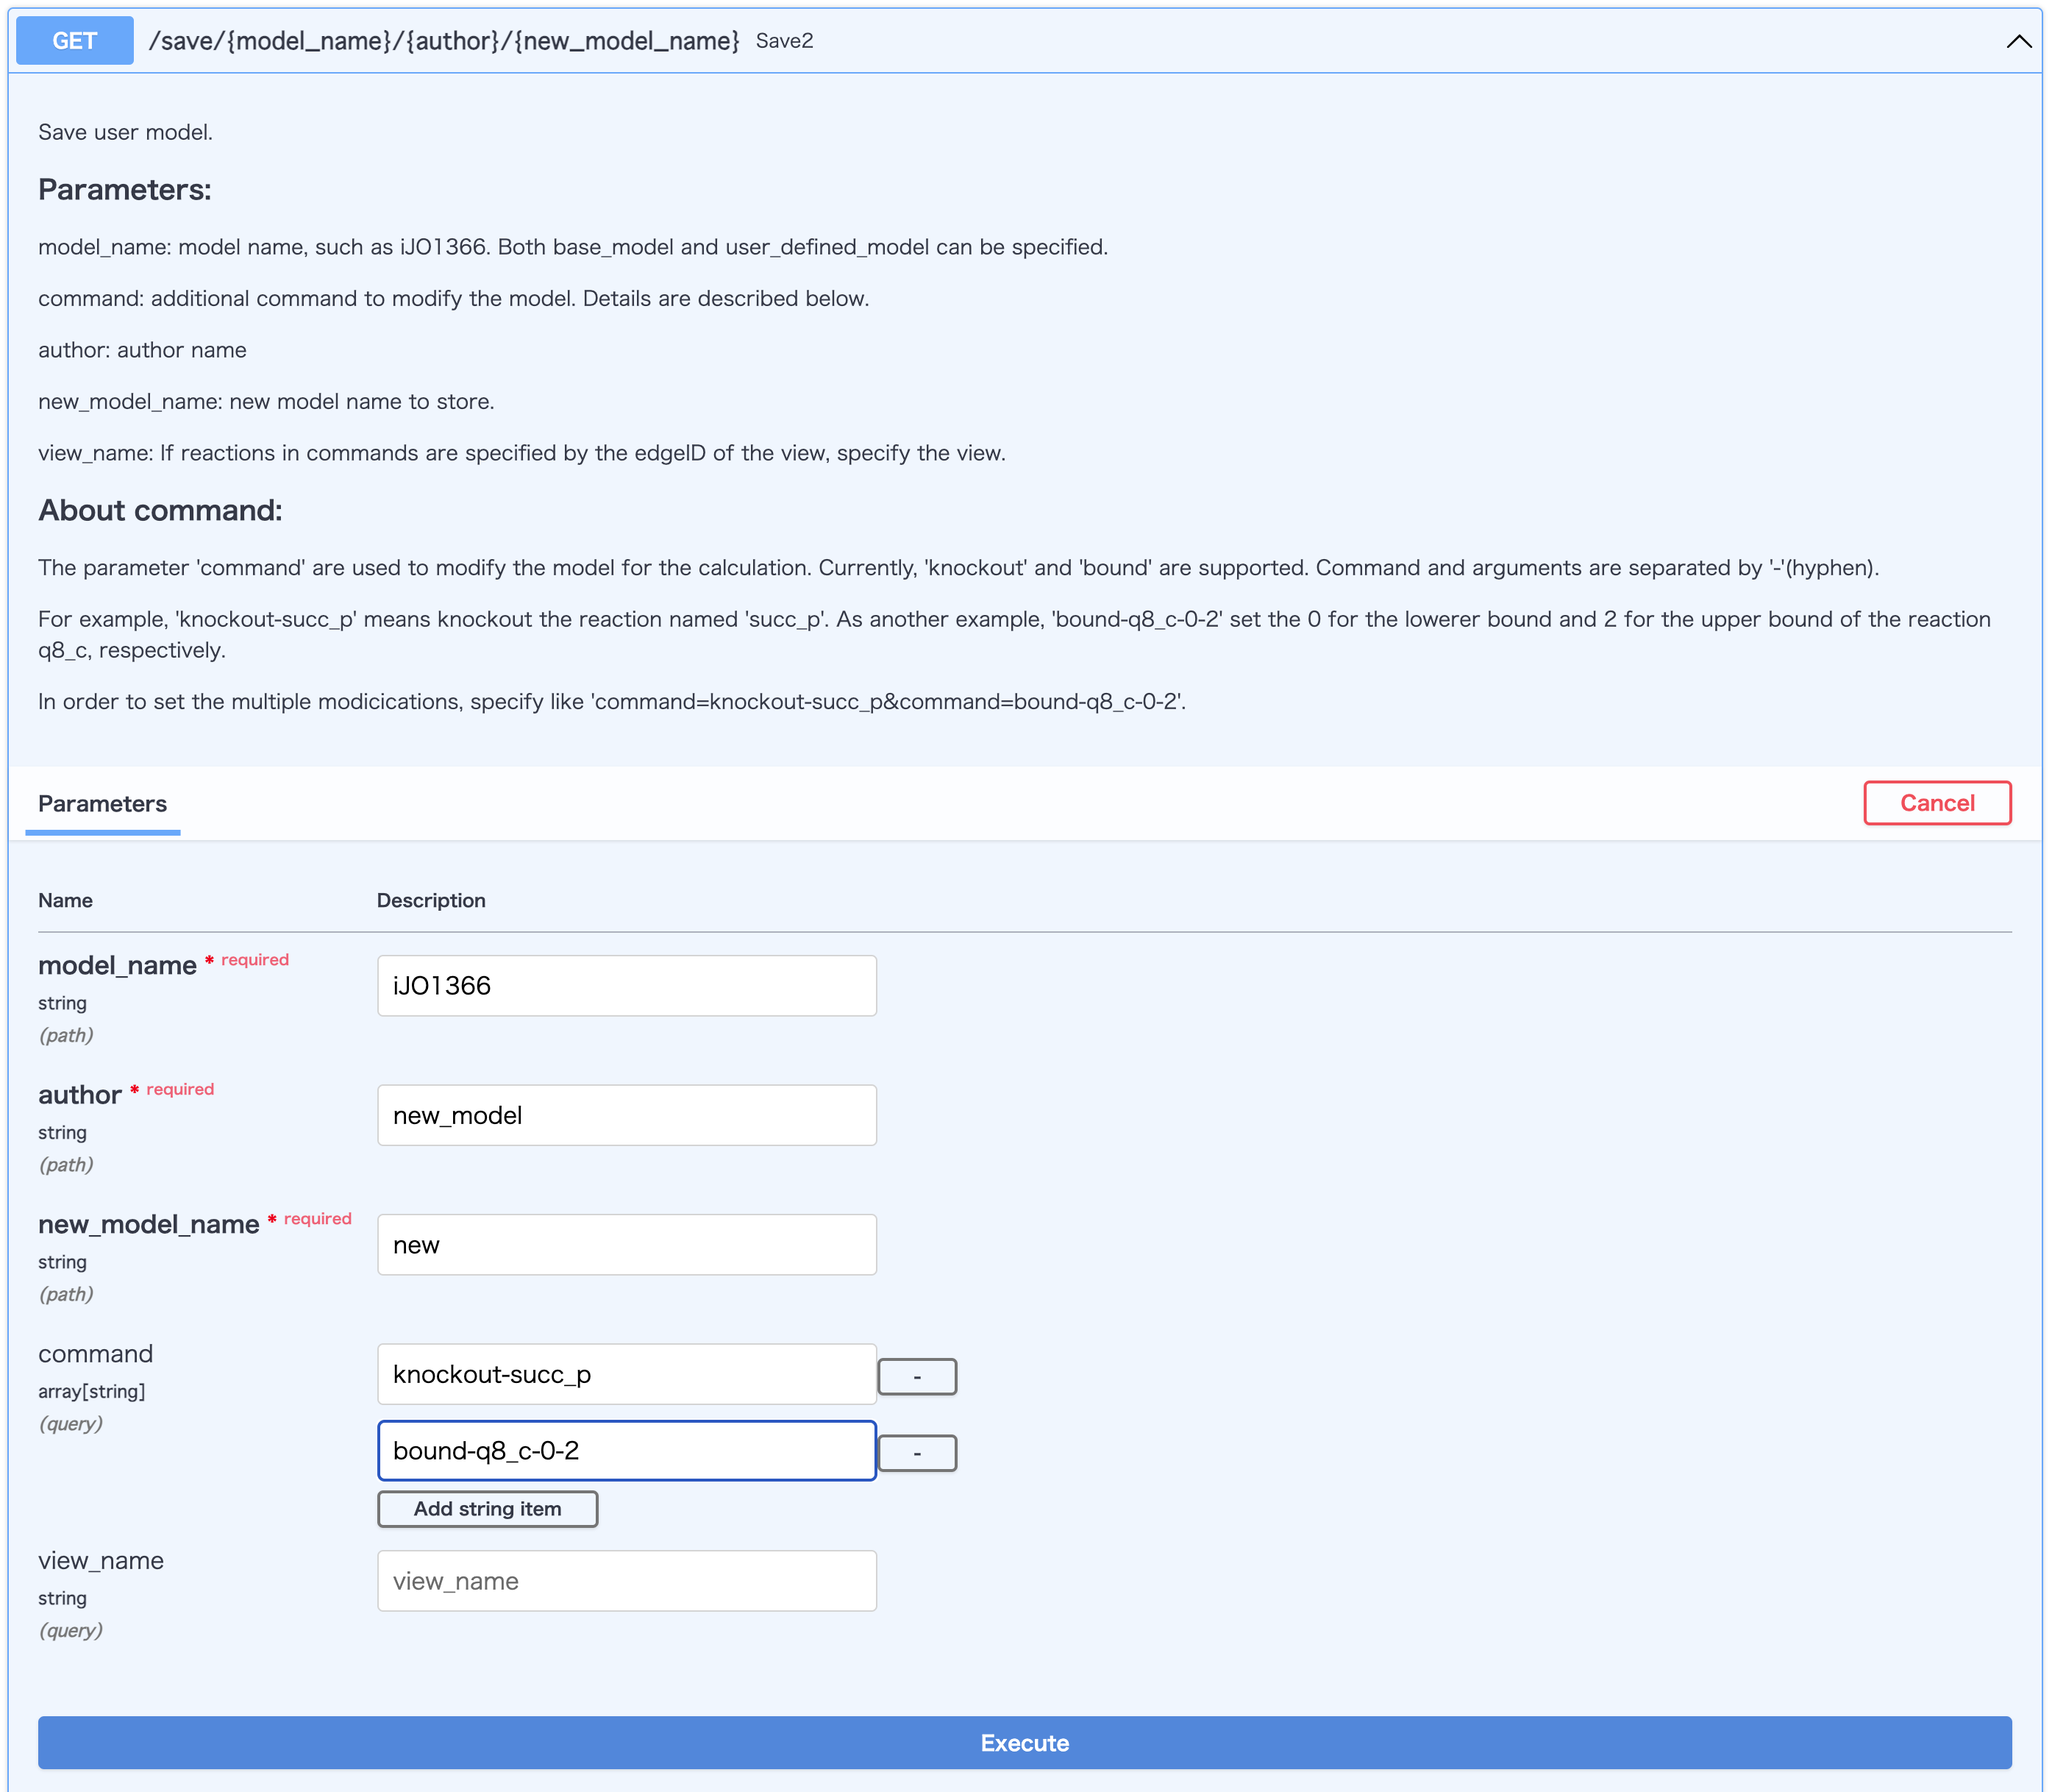The height and width of the screenshot is (1792, 2052).
Task: Click the Description column header
Action: pyautogui.click(x=431, y=900)
